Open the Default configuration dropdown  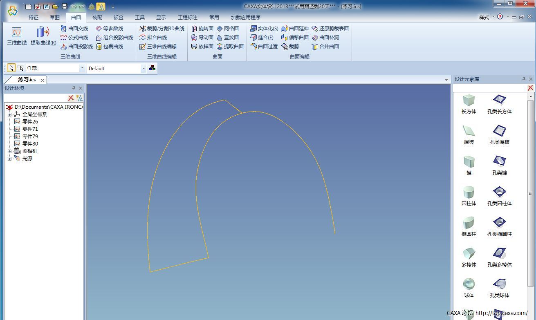click(143, 68)
